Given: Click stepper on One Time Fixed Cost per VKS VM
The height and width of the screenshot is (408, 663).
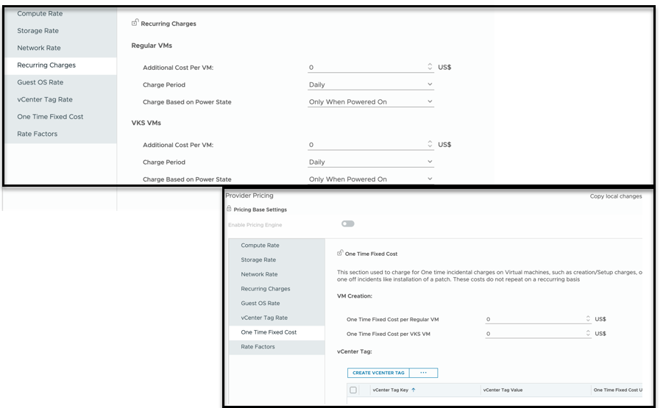Looking at the screenshot, I should (x=588, y=333).
